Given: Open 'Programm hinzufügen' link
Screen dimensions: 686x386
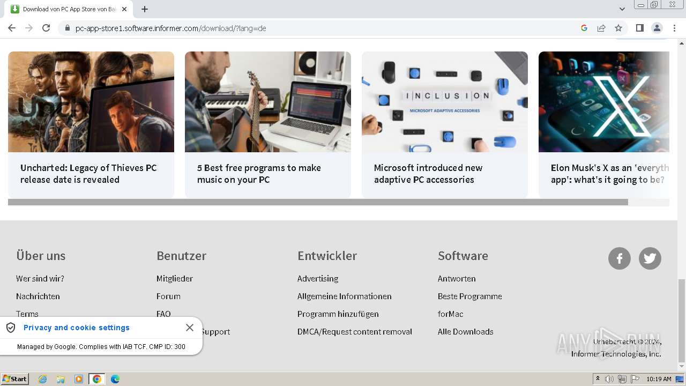Looking at the screenshot, I should click(338, 314).
